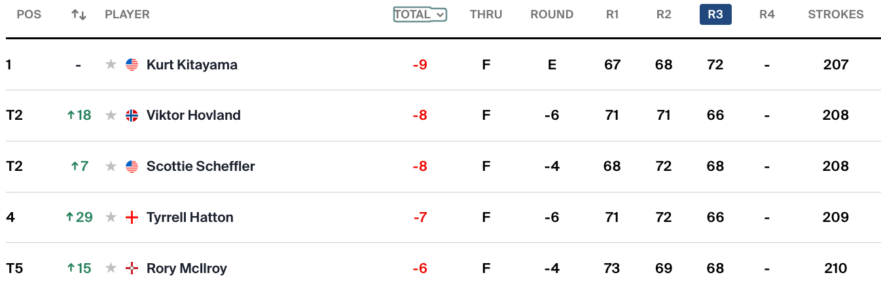The height and width of the screenshot is (292, 881).
Task: Open Tyrrell Hatton's player profile link
Action: point(190,217)
